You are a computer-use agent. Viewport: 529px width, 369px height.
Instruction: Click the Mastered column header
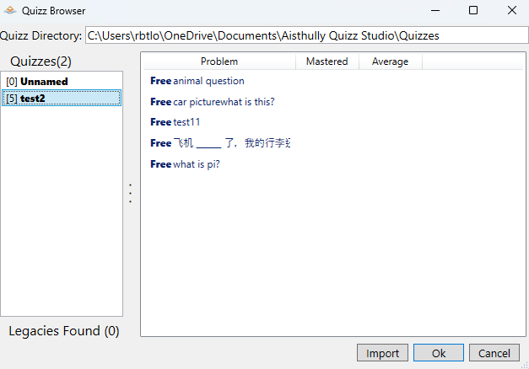click(x=327, y=61)
